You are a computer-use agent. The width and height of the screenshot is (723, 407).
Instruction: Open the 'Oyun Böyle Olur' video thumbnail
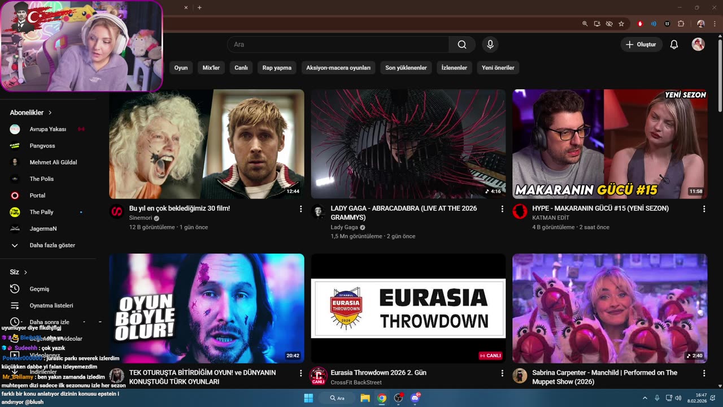pyautogui.click(x=207, y=308)
